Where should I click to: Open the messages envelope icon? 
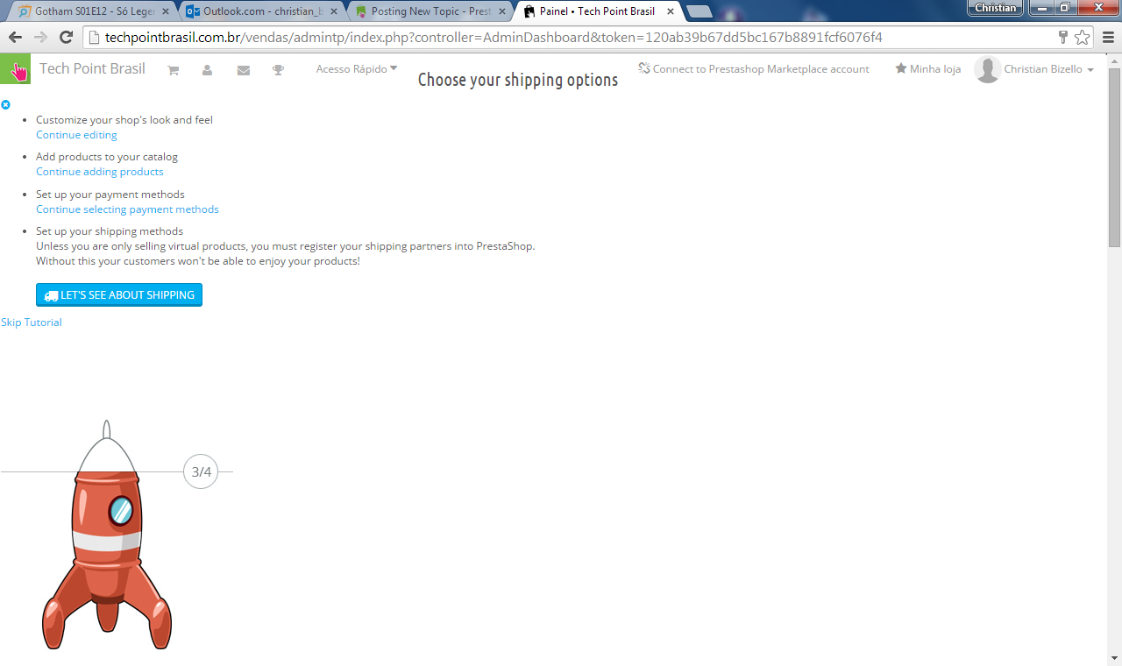(x=244, y=70)
